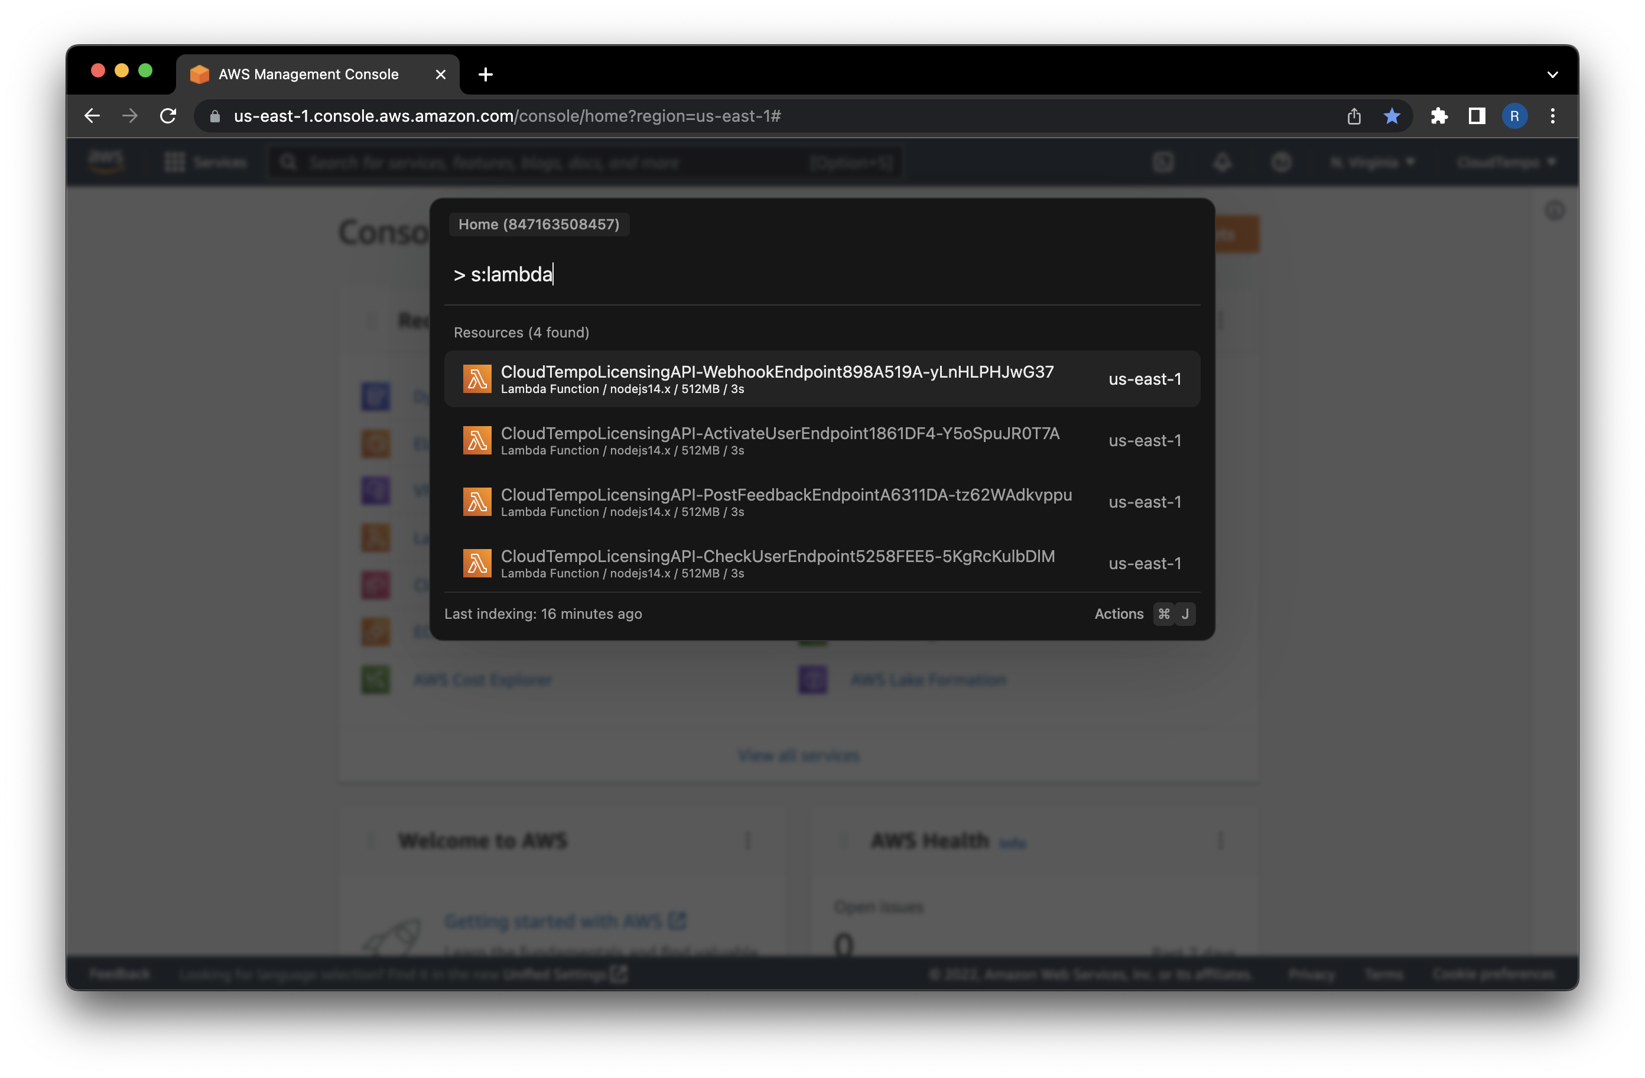
Task: Click the Lambda icon for PostFeedbackEndpoint function
Action: click(477, 502)
